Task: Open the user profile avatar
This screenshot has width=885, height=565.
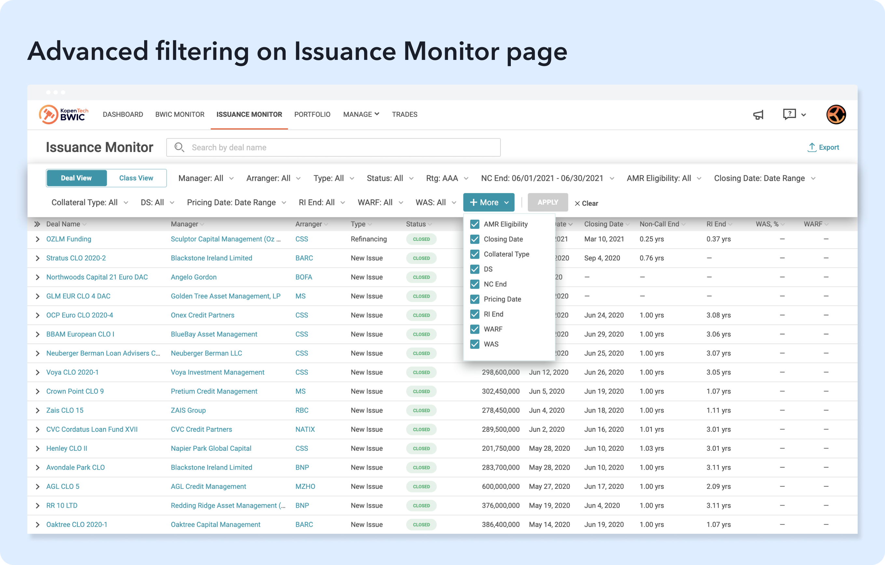Action: point(836,115)
